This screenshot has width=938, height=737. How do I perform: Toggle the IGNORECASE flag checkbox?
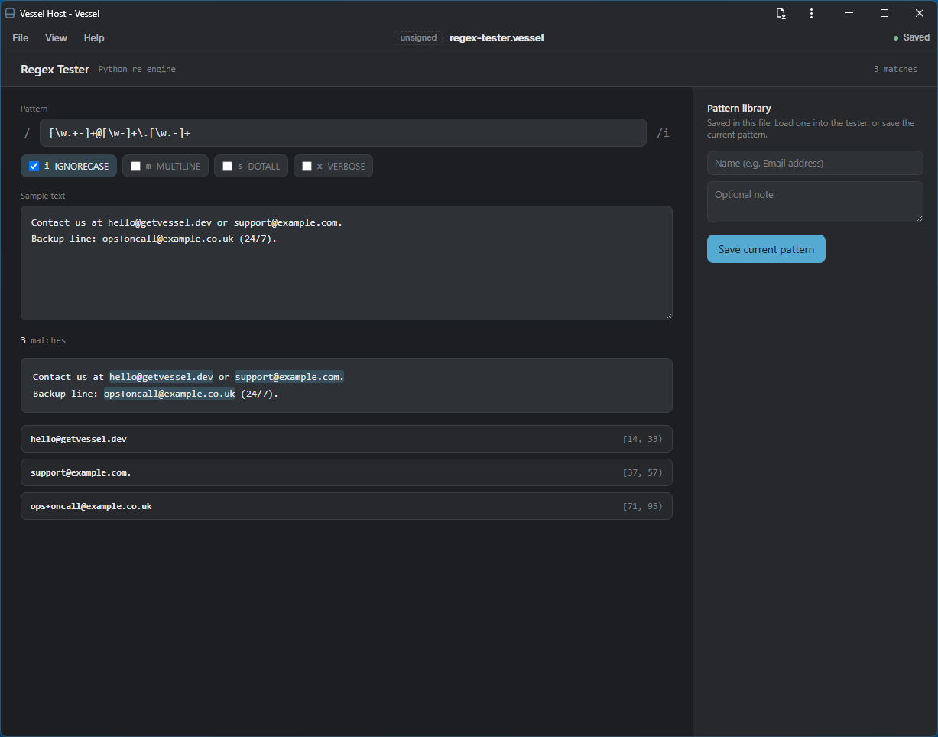(x=34, y=167)
